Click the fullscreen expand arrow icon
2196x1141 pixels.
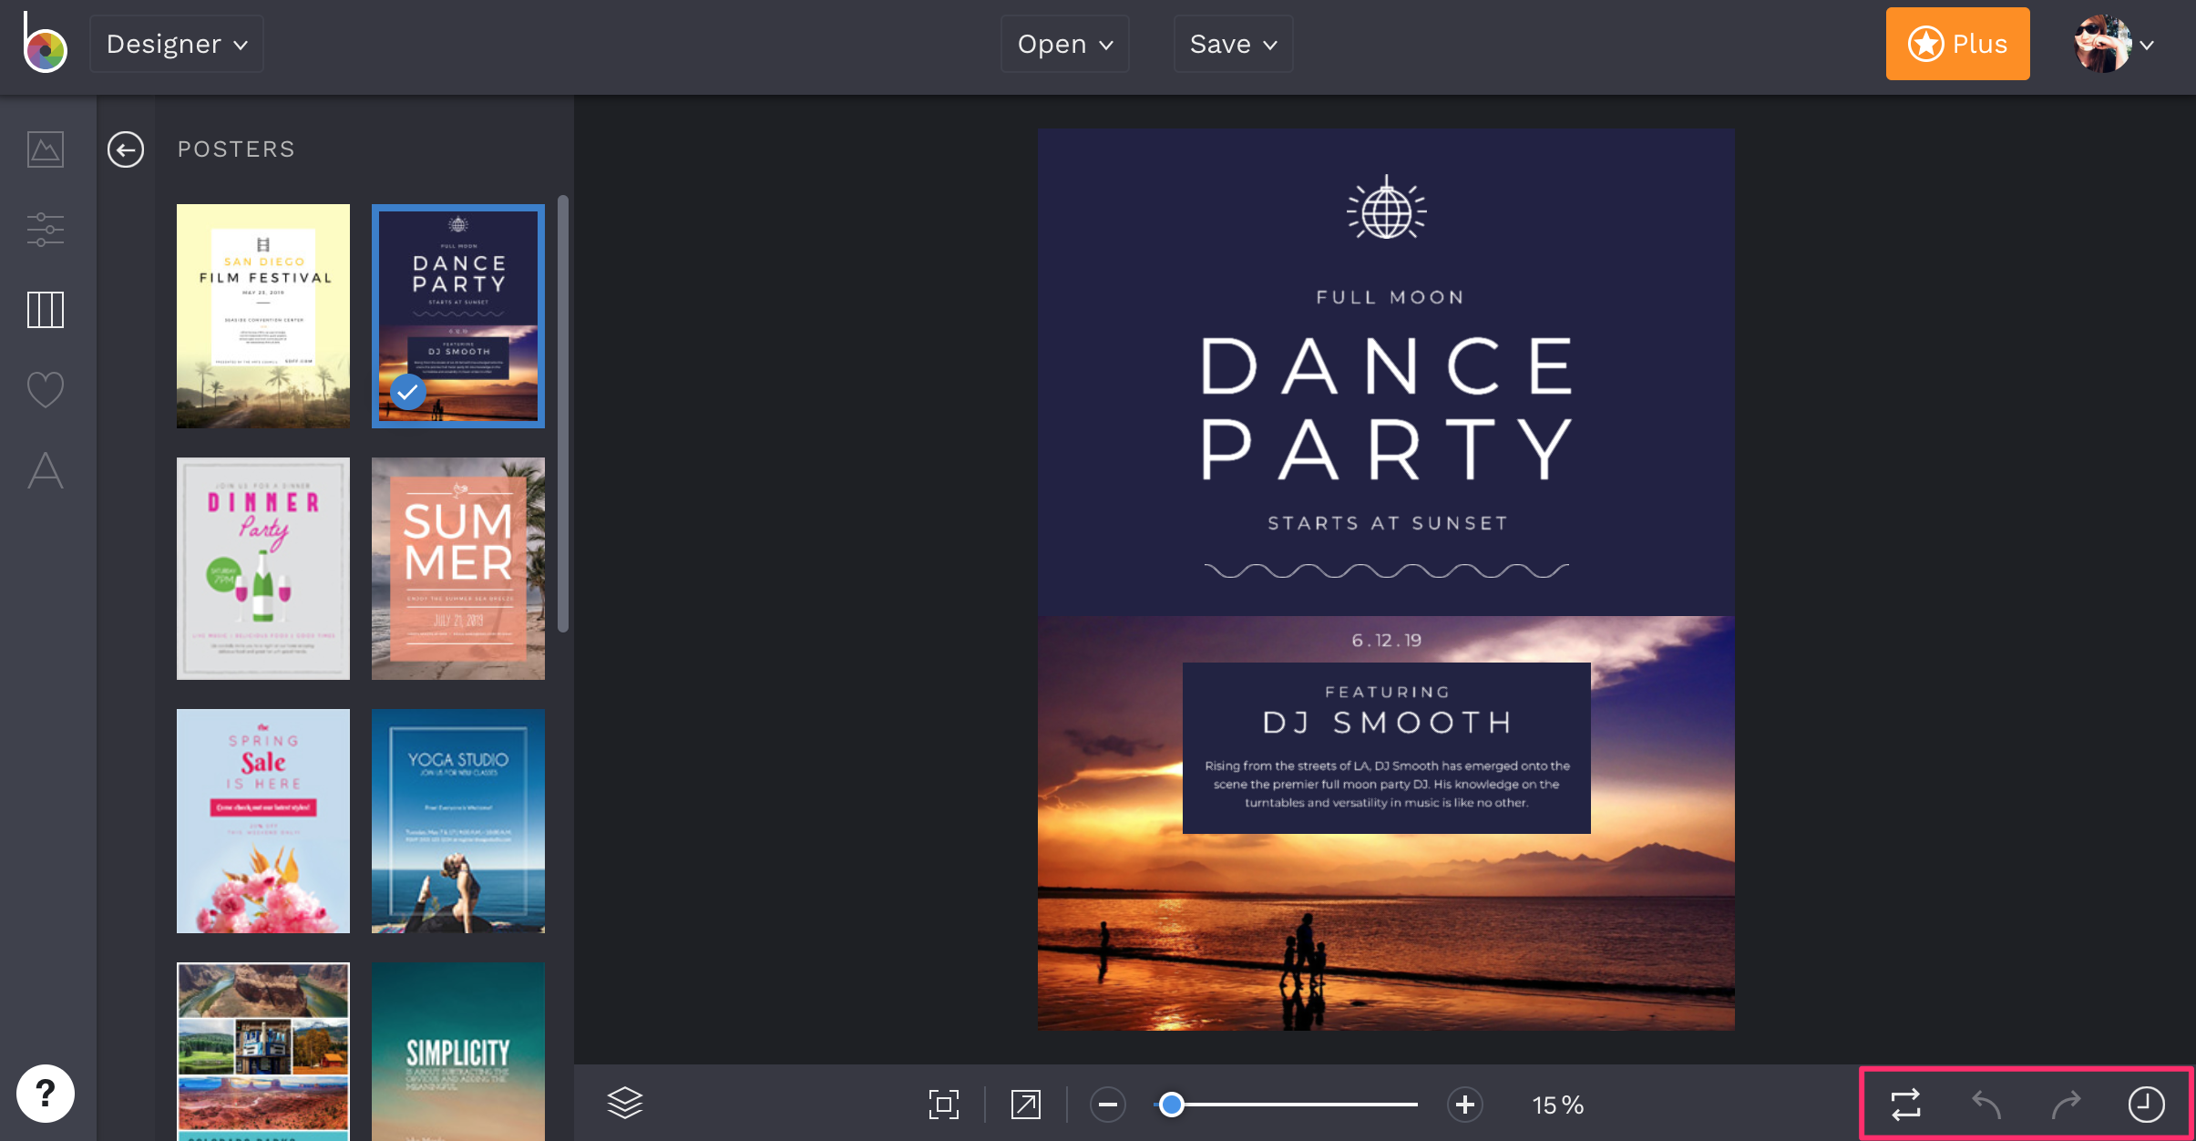[1026, 1105]
